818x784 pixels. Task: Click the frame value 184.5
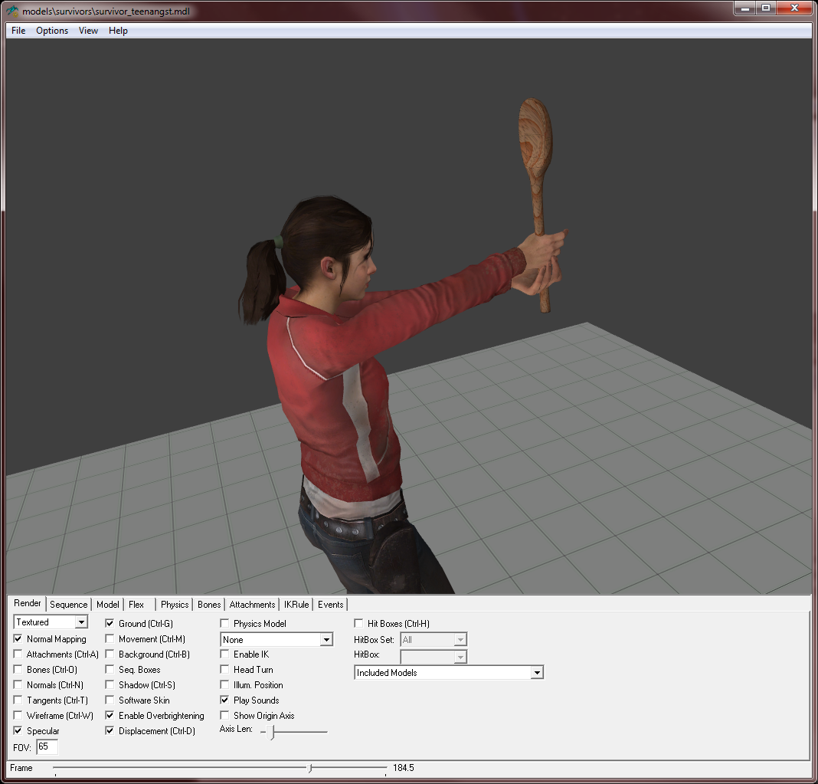pos(404,768)
